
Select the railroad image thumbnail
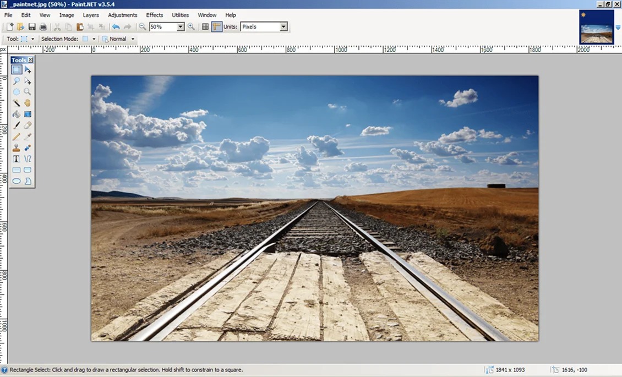[596, 28]
